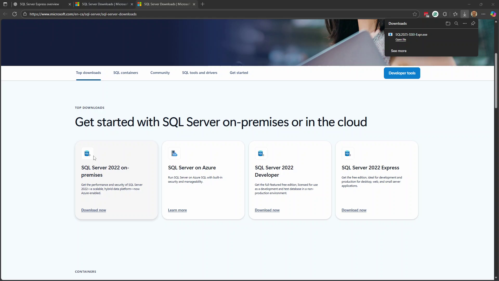Add the page to favorites with the star icon

[415, 14]
